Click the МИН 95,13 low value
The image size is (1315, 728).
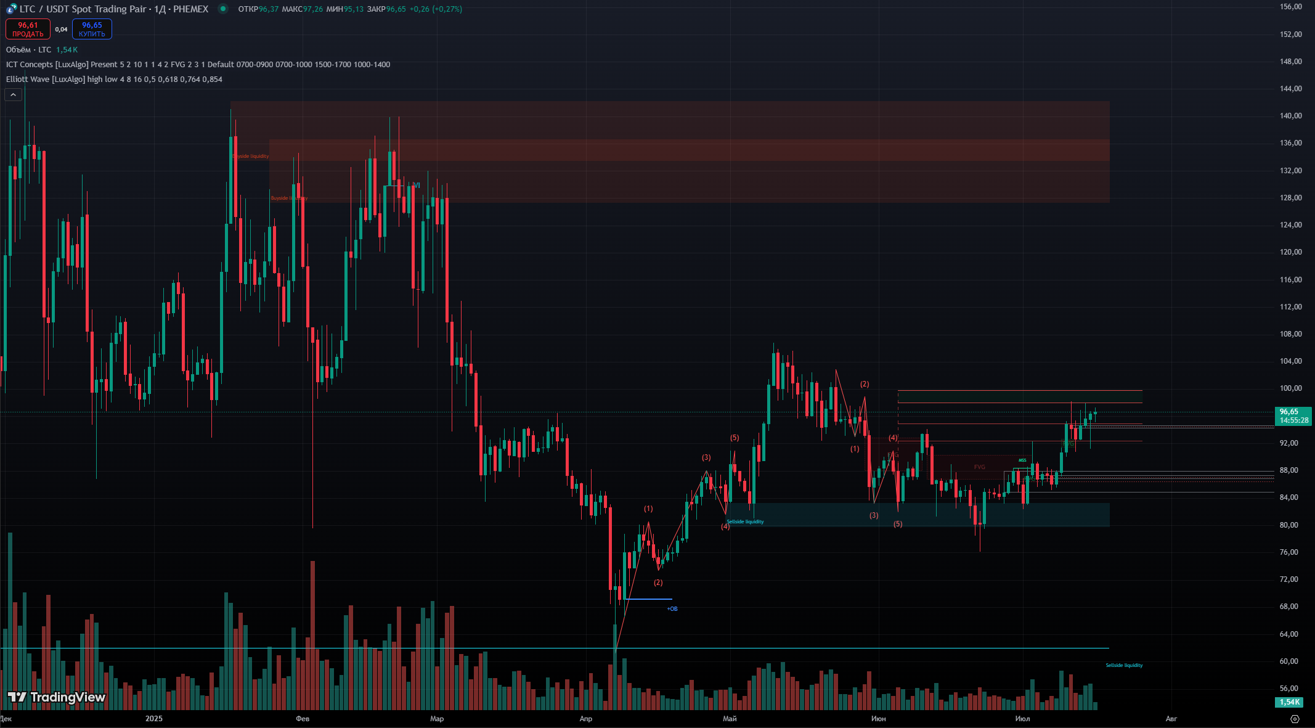[345, 9]
